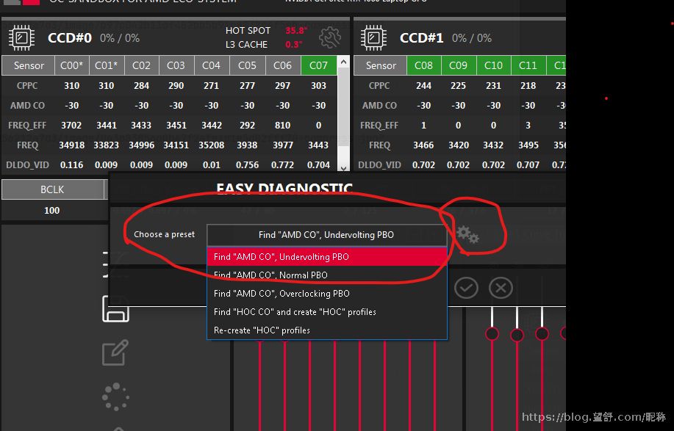Toggle core C06 column header
This screenshot has height=431, width=674.
tap(283, 65)
